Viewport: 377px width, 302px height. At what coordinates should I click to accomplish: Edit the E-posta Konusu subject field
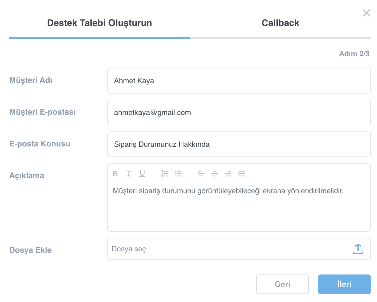tap(239, 144)
